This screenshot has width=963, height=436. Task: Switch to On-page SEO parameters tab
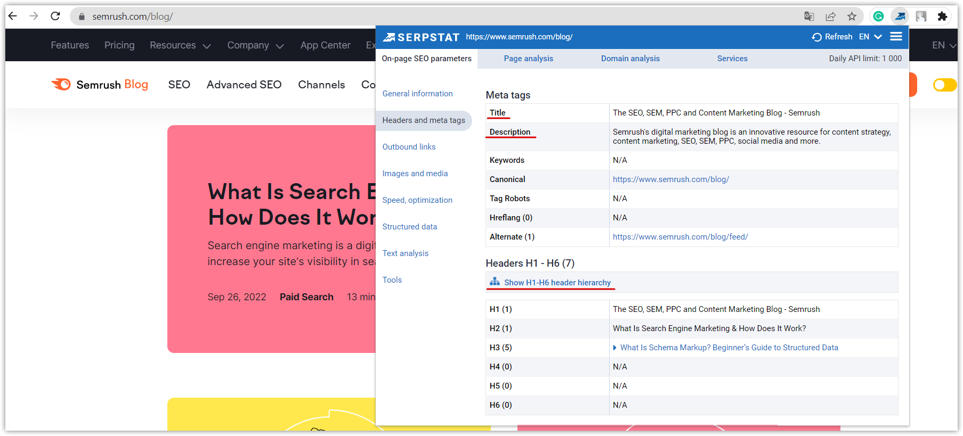click(x=426, y=59)
